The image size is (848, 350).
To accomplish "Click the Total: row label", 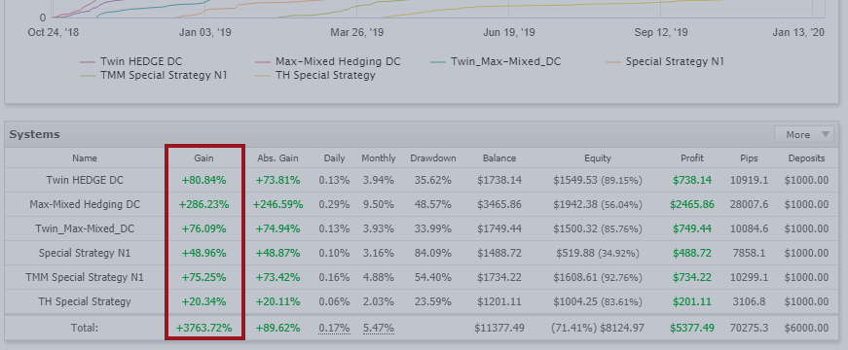I will 85,328.
